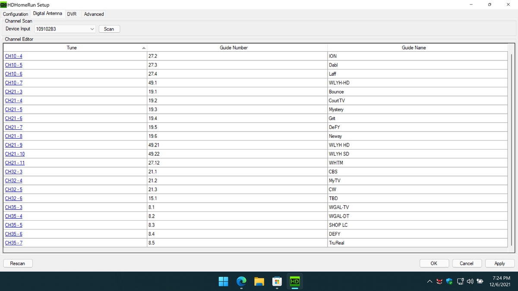Open the CH21 - 8 tune link
Screen dimensions: 518x291
click(x=13, y=136)
